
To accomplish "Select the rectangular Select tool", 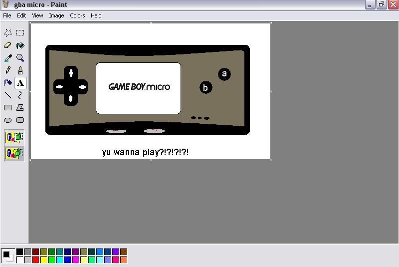I will (x=20, y=33).
